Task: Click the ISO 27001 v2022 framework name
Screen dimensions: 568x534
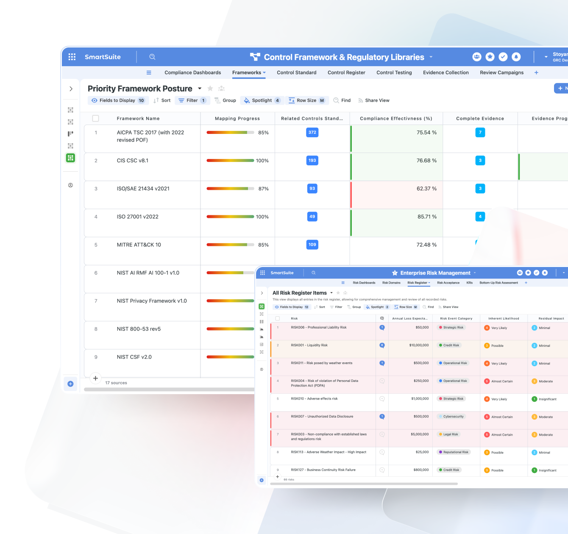Action: click(x=138, y=217)
